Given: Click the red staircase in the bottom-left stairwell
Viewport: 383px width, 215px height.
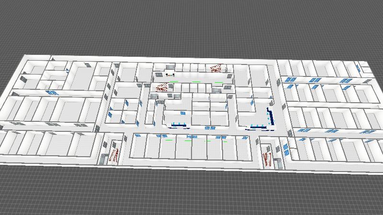Looking at the screenshot, I should [114, 155].
